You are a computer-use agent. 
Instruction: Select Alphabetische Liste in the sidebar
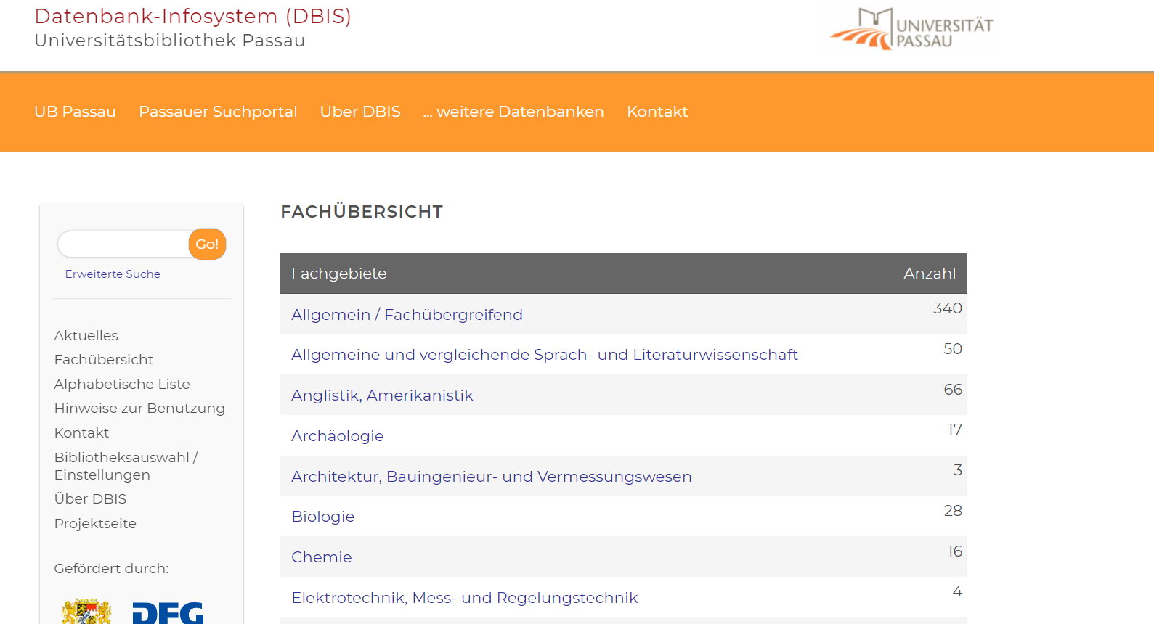point(122,384)
